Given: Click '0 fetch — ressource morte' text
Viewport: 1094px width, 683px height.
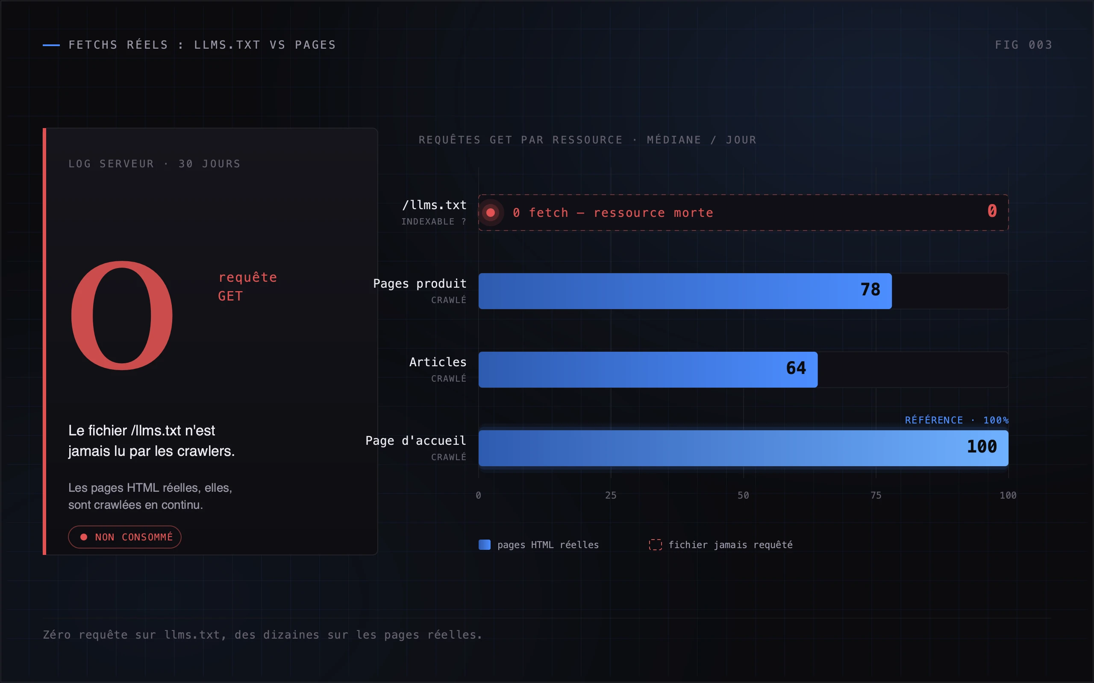Looking at the screenshot, I should coord(613,213).
